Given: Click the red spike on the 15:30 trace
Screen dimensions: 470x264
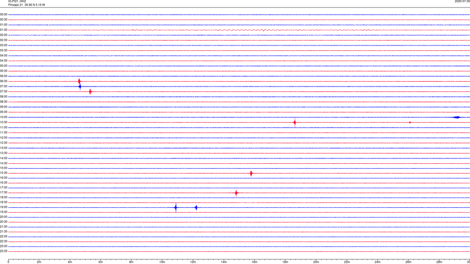Looking at the screenshot, I should [x=251, y=173].
